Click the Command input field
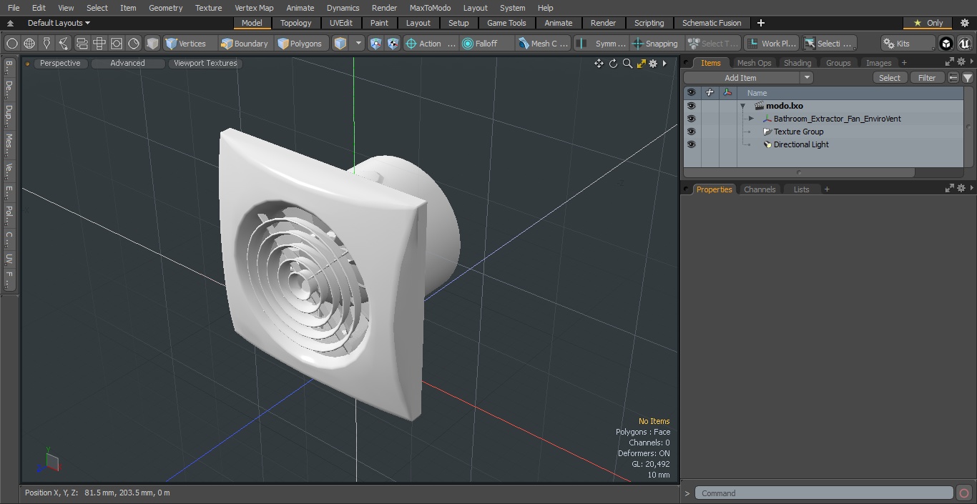 click(824, 493)
